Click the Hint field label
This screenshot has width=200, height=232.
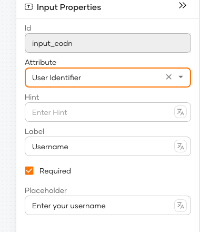(32, 97)
